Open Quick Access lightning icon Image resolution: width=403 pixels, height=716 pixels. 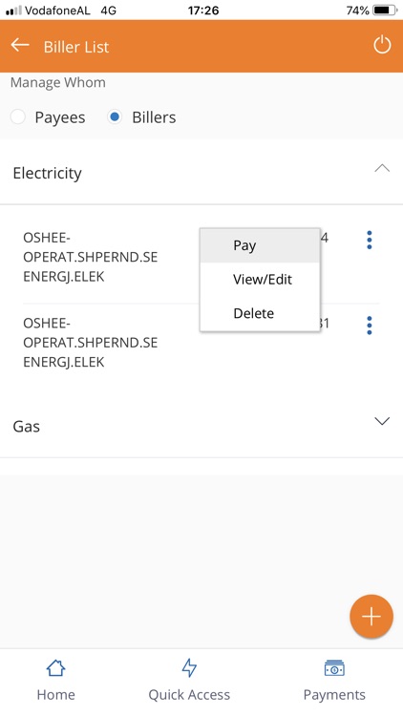(x=189, y=668)
